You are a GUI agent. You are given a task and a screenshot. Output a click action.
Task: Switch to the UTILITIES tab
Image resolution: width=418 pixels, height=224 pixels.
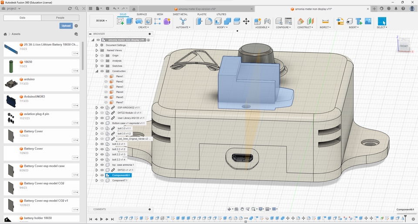[221, 14]
